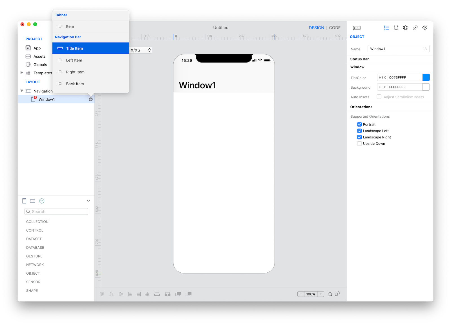Image resolution: width=451 pixels, height=325 pixels.
Task: Align objects to vertical centers
Action: (x=121, y=294)
